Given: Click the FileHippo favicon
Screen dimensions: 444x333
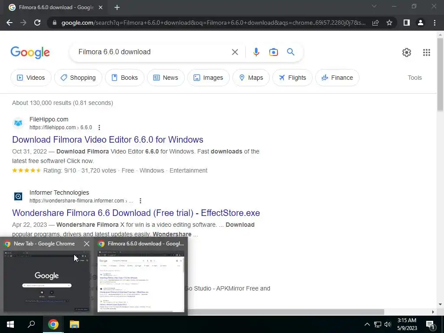Looking at the screenshot, I should point(18,123).
